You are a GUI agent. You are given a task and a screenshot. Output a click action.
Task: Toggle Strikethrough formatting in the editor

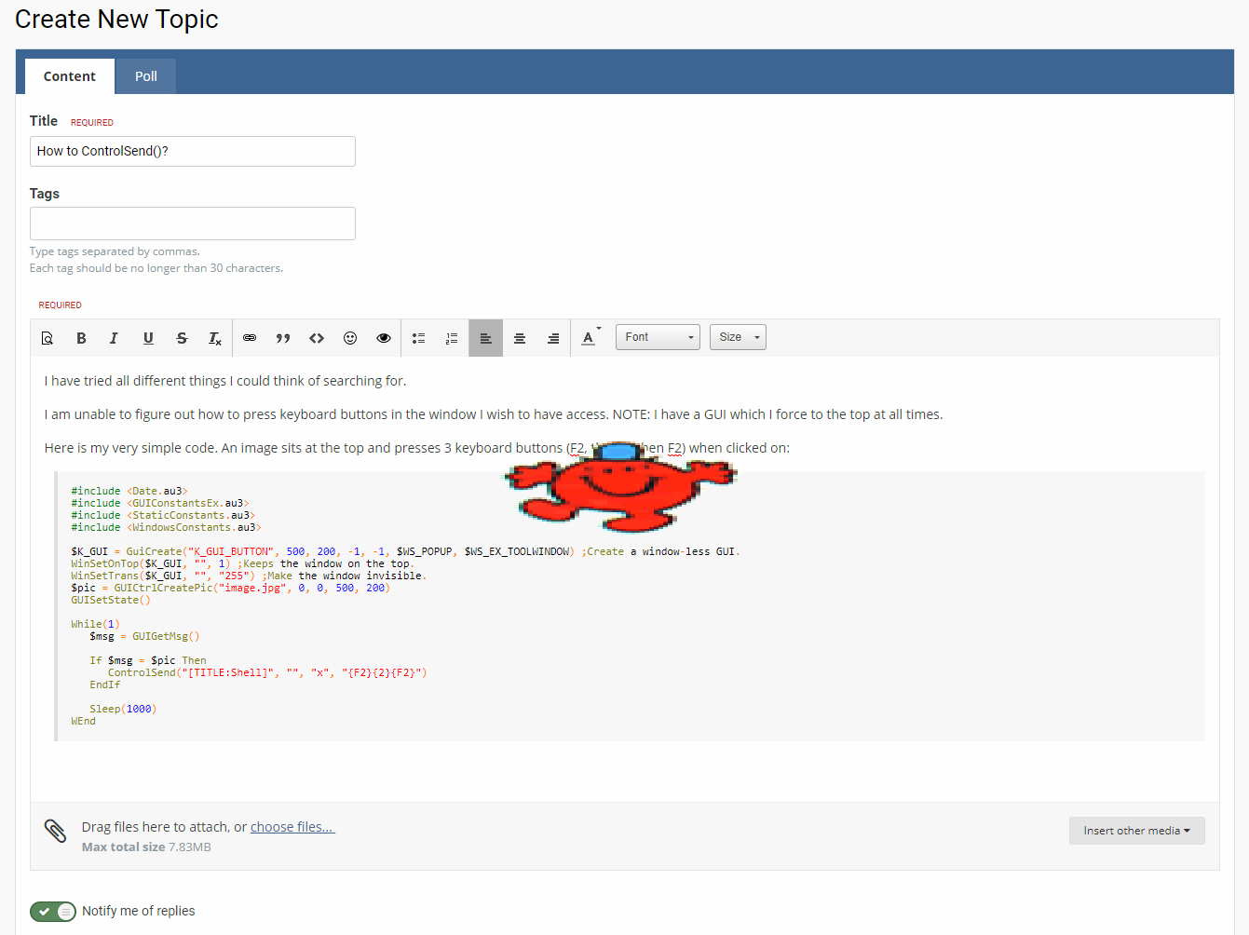(x=182, y=338)
